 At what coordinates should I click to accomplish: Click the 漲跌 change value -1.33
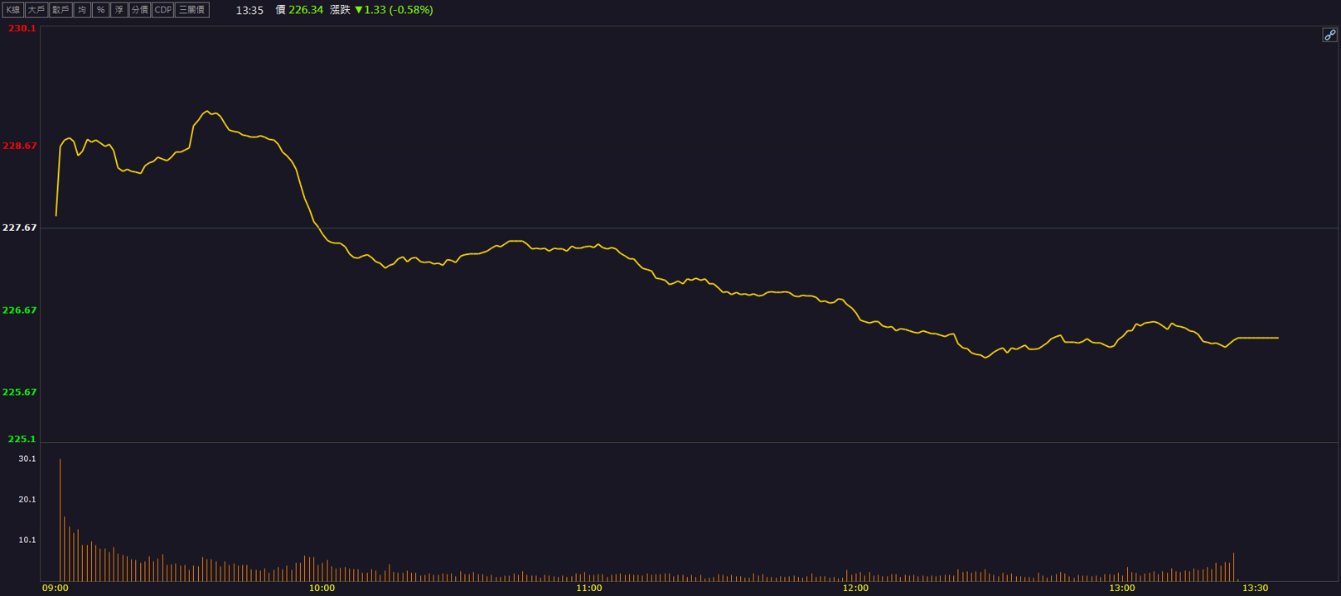point(370,10)
